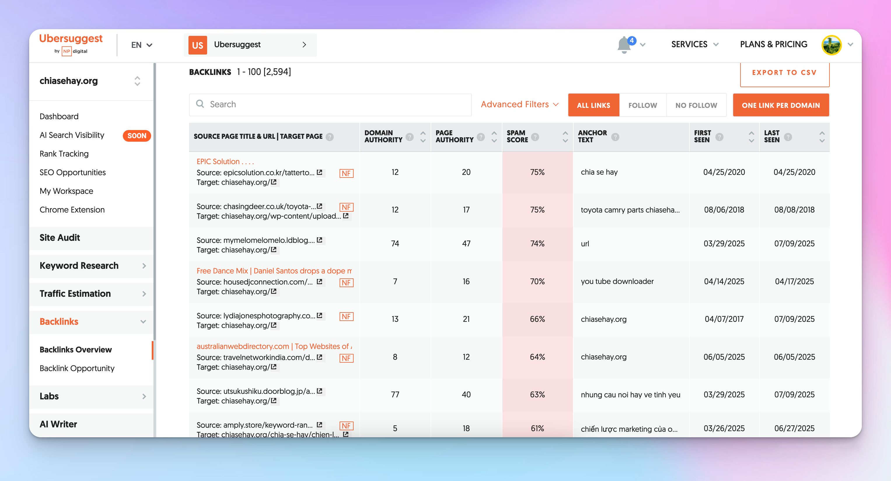Open travelnetworkindia.com source external link icon
This screenshot has width=891, height=481.
tap(319, 357)
